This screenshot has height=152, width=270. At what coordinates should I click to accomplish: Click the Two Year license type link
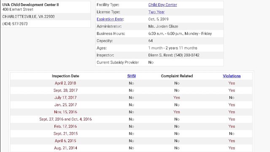[x=157, y=12]
